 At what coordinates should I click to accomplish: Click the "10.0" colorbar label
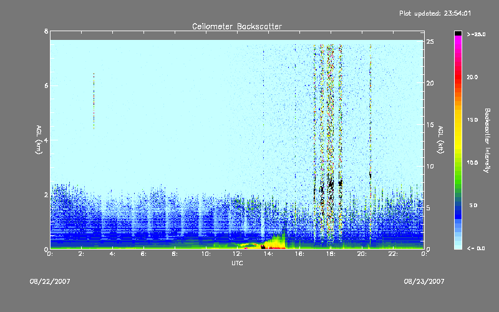tap(472, 163)
